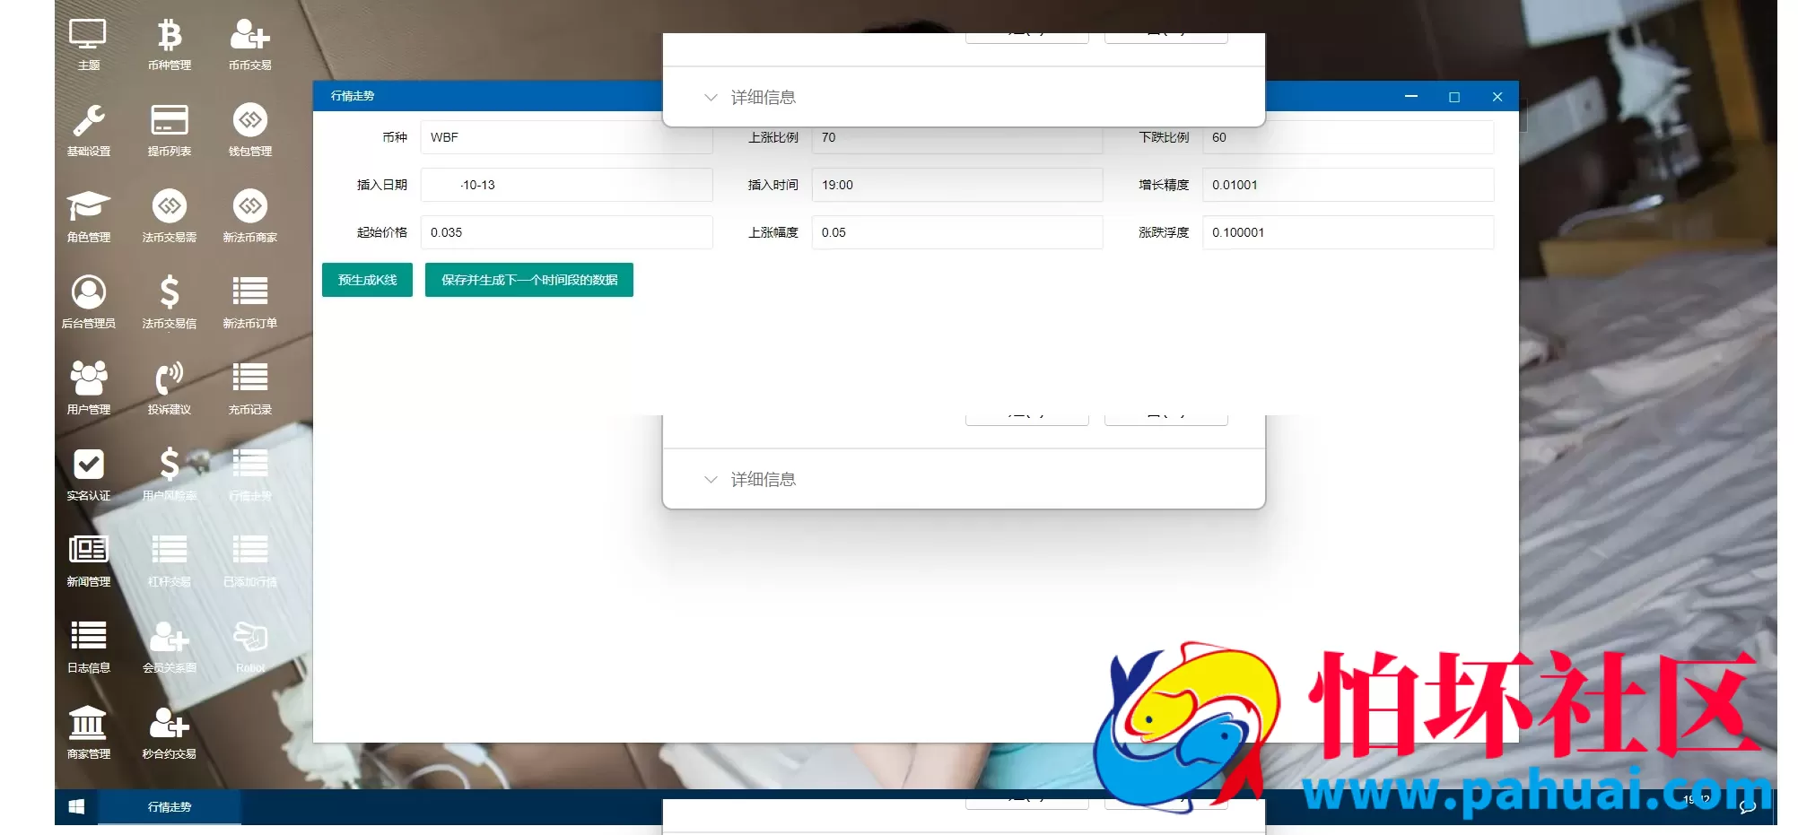
Task: Click 插入时间 field showing 19:00
Action: pyautogui.click(x=957, y=185)
